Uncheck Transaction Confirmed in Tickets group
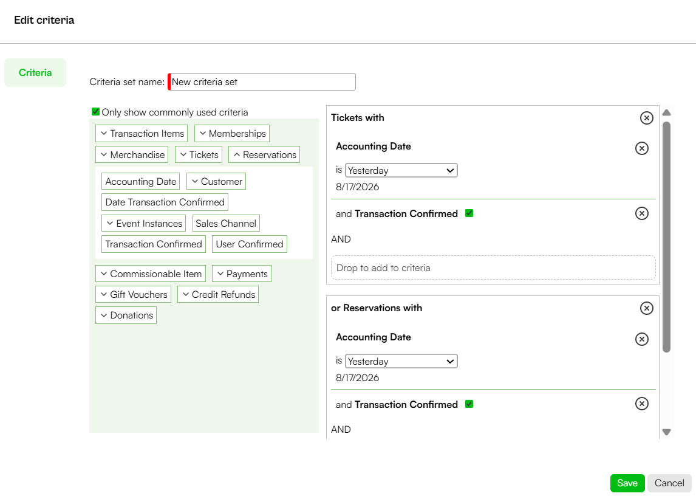This screenshot has height=496, width=696. coord(469,213)
